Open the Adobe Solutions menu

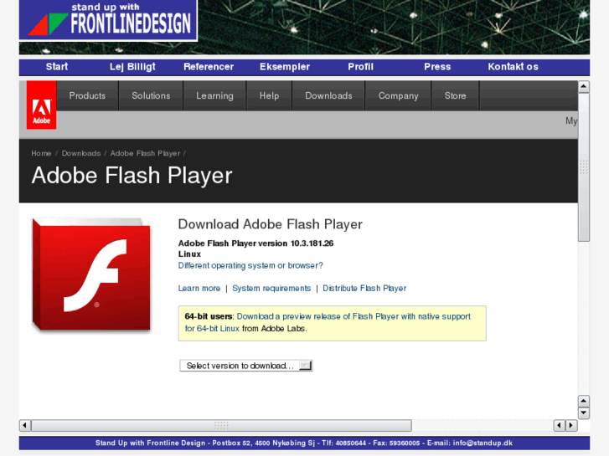(151, 96)
